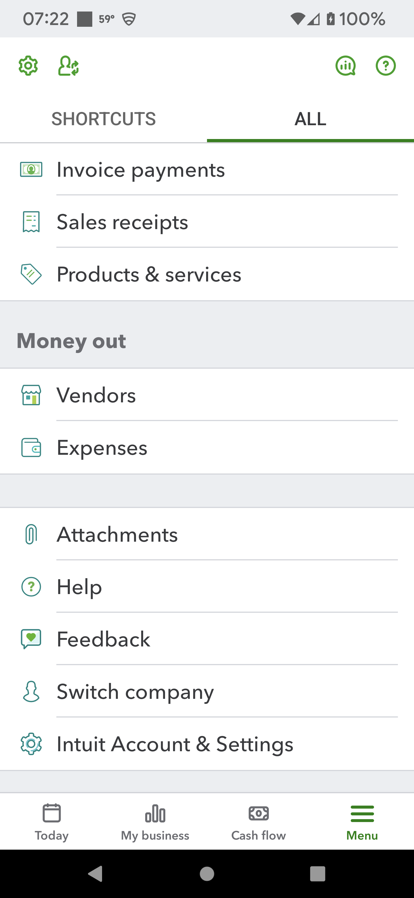Switch to the SHORTCUTS tab
This screenshot has height=898, width=414.
click(103, 119)
